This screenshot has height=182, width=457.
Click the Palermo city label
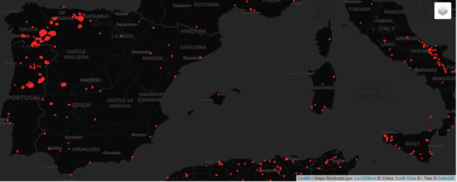click(389, 132)
